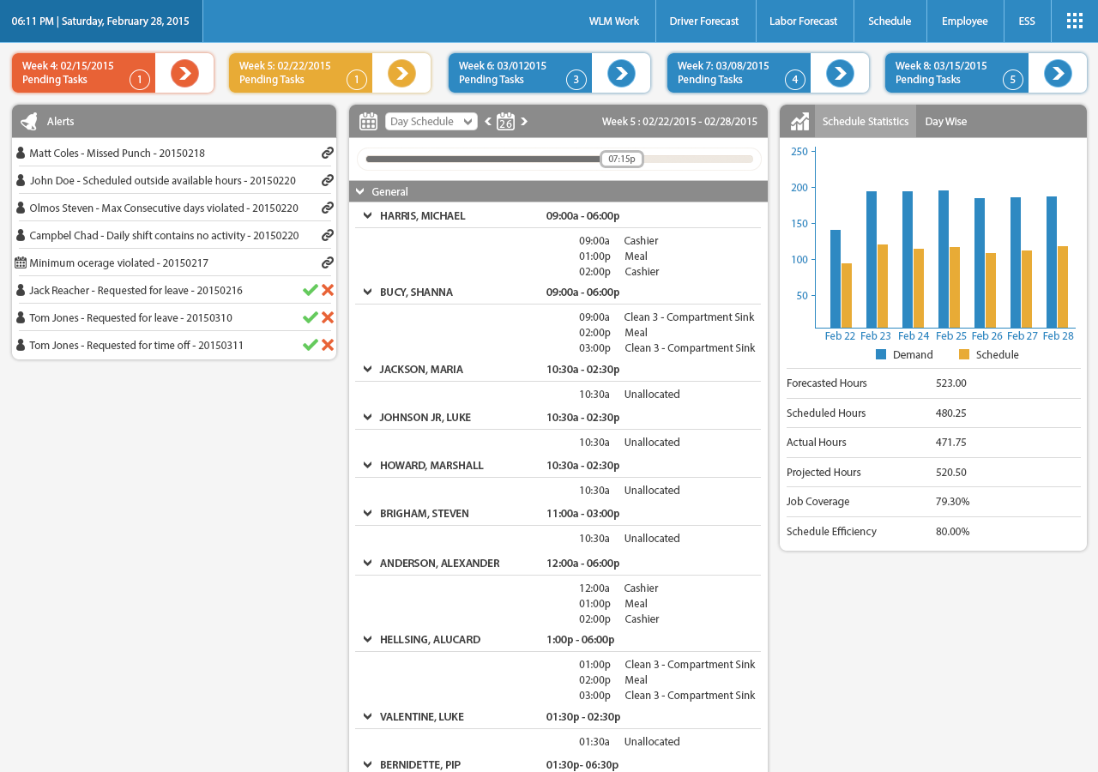Click the 07:15p time slider handle
Viewport: 1098px width, 772px height.
(x=621, y=159)
